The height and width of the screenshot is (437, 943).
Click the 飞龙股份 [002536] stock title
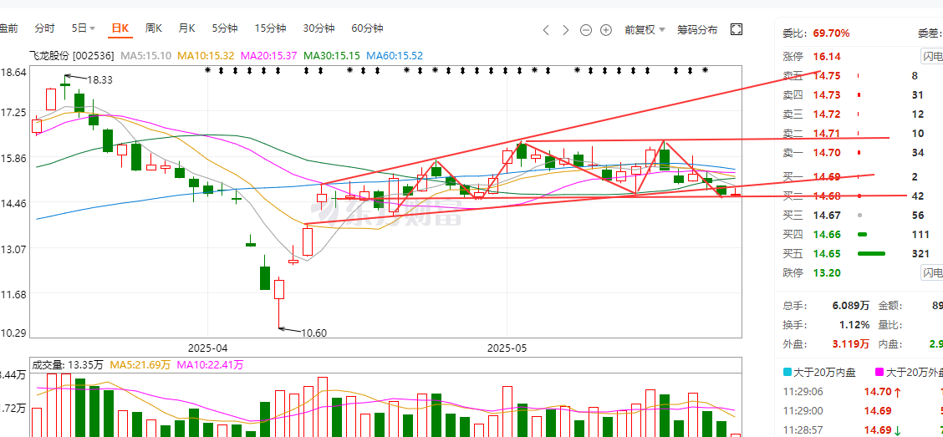[72, 56]
